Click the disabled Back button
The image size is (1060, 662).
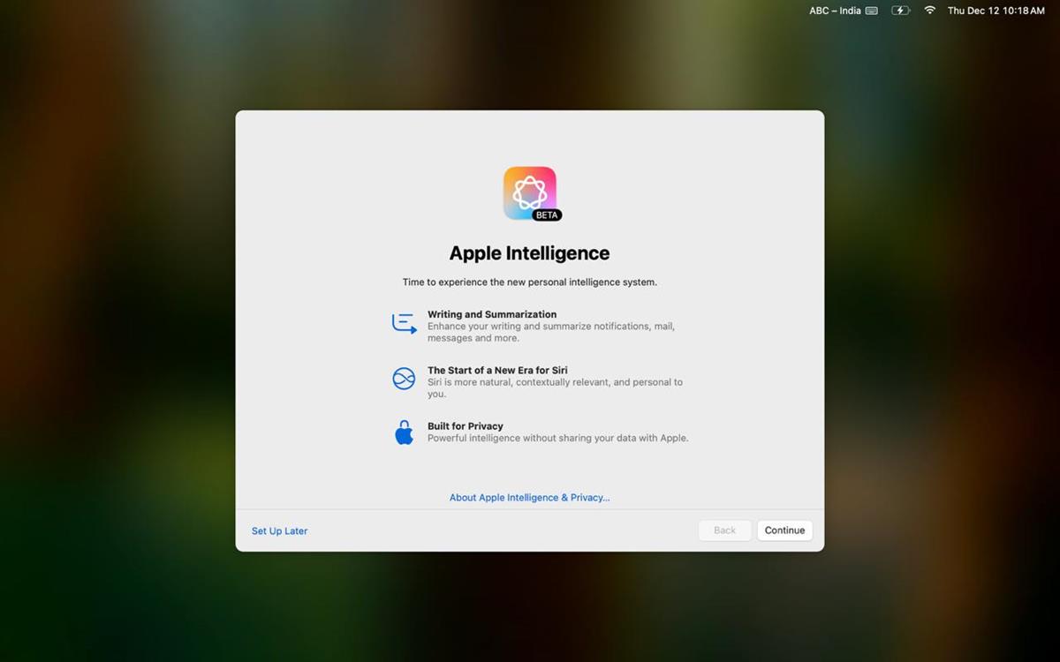pos(724,530)
